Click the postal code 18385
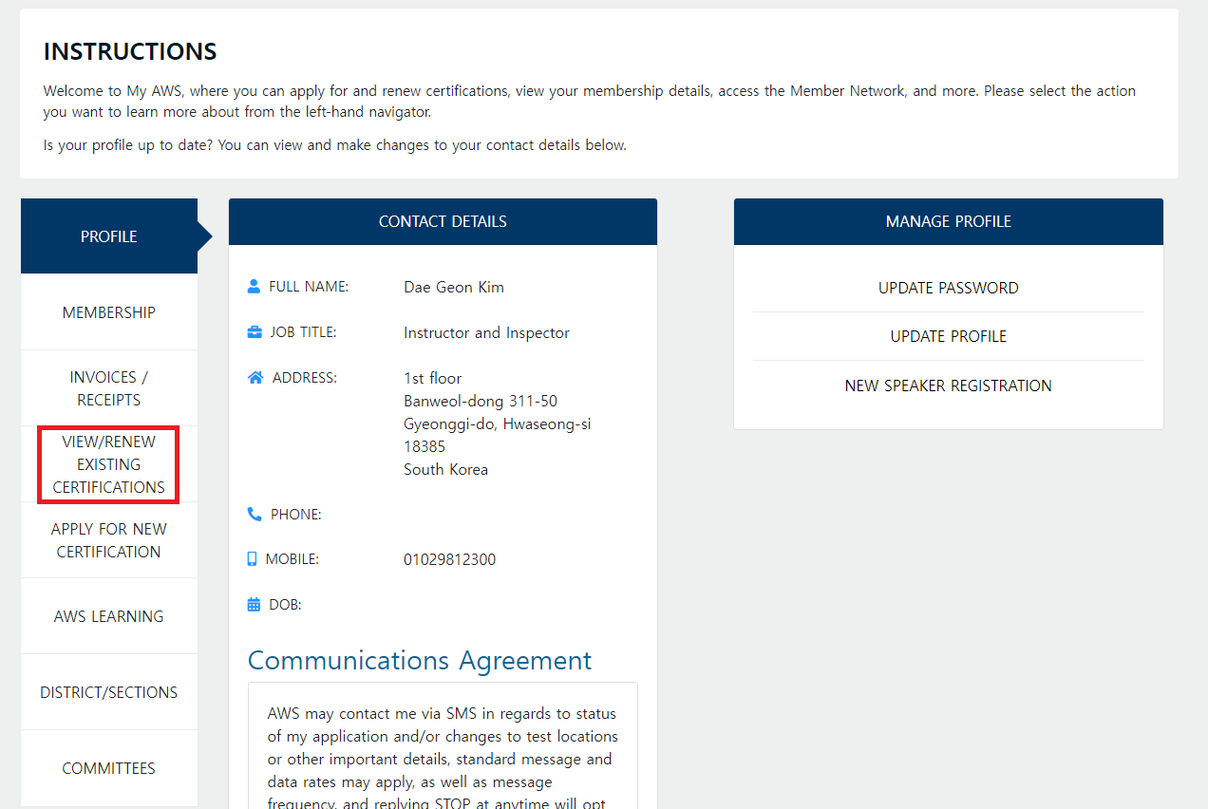1208x809 pixels. pyautogui.click(x=425, y=446)
